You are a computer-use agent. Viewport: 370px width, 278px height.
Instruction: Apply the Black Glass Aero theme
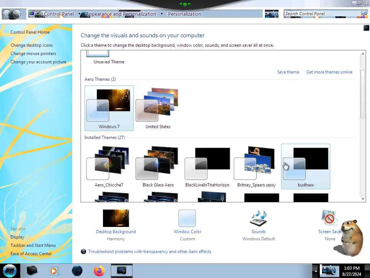coord(158,167)
